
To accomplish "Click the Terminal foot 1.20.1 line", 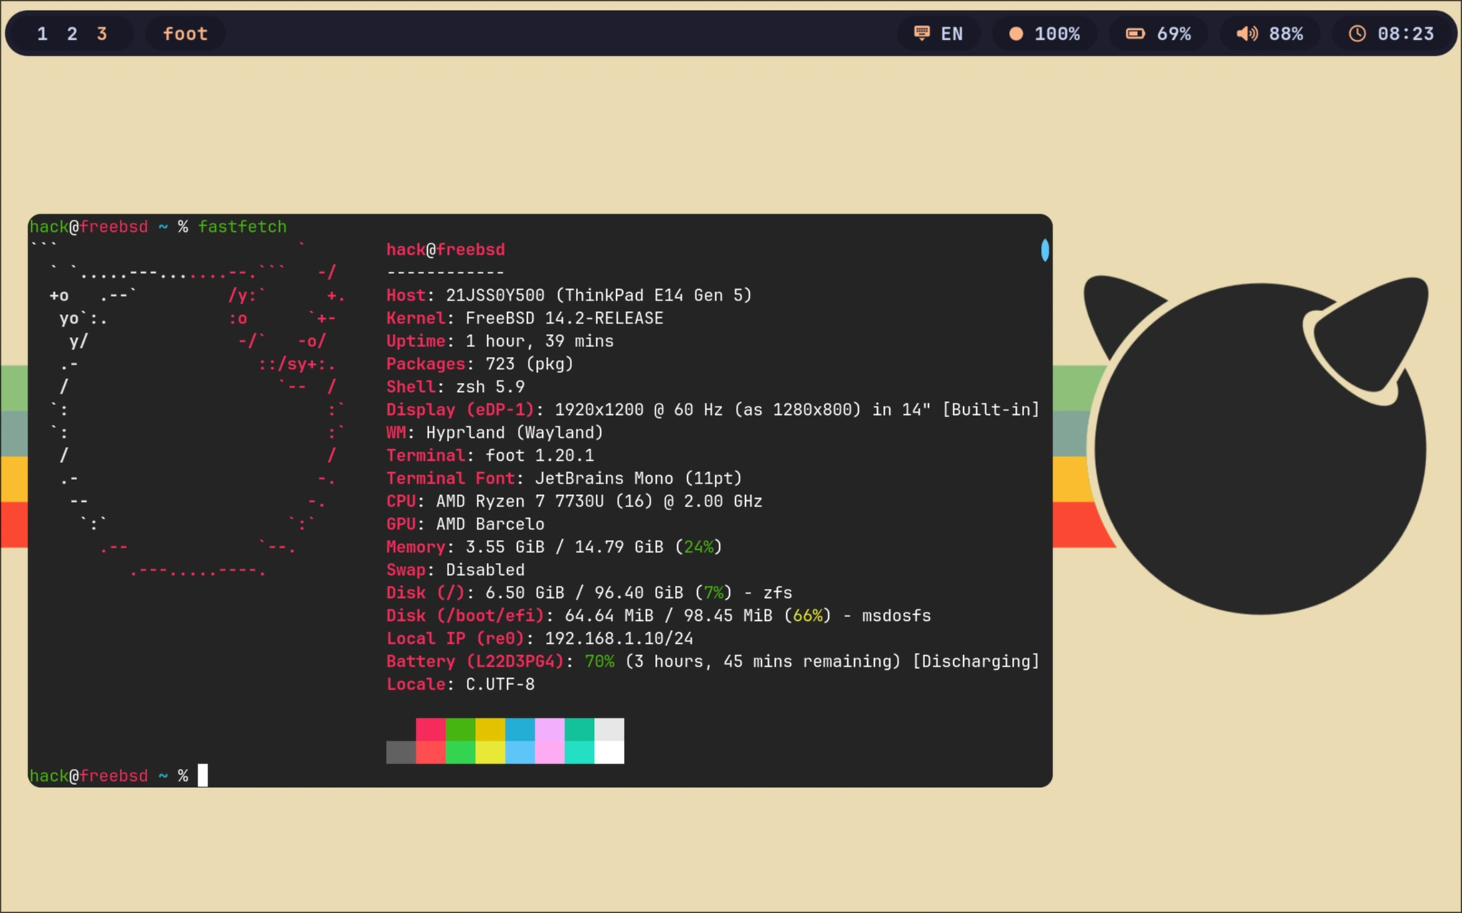I will [490, 455].
